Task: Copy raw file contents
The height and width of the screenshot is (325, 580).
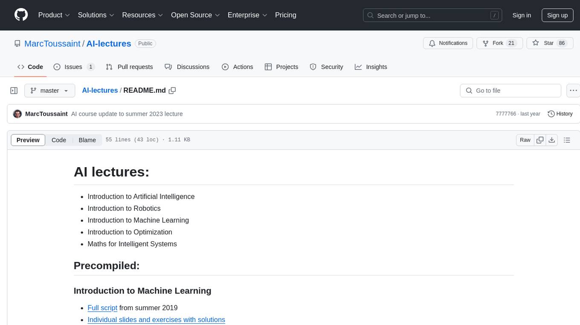Action: point(540,140)
